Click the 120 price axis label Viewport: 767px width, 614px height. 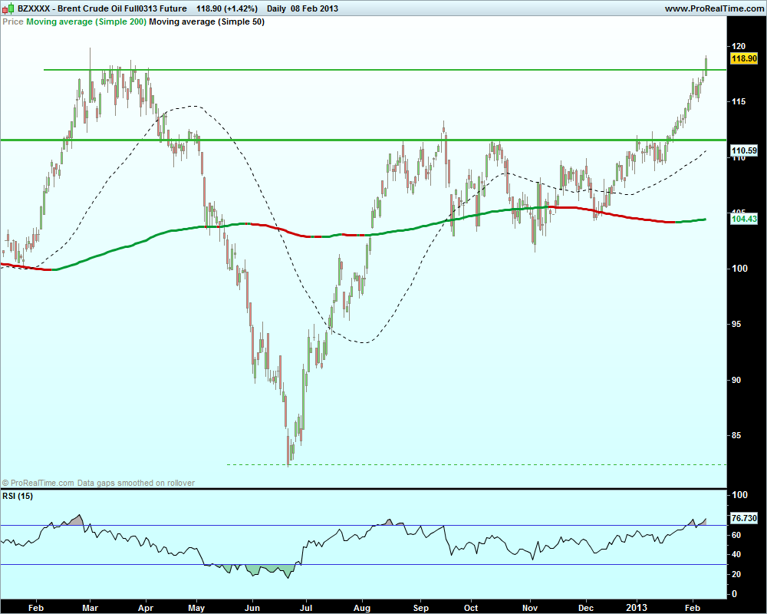739,46
